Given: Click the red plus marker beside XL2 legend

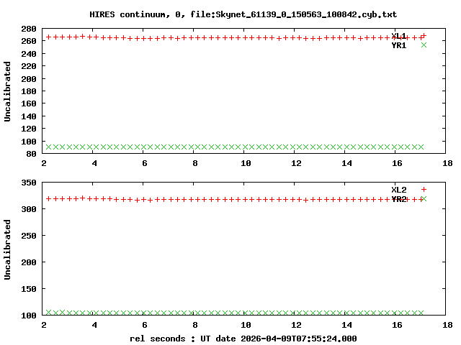Looking at the screenshot, I should (x=424, y=190).
